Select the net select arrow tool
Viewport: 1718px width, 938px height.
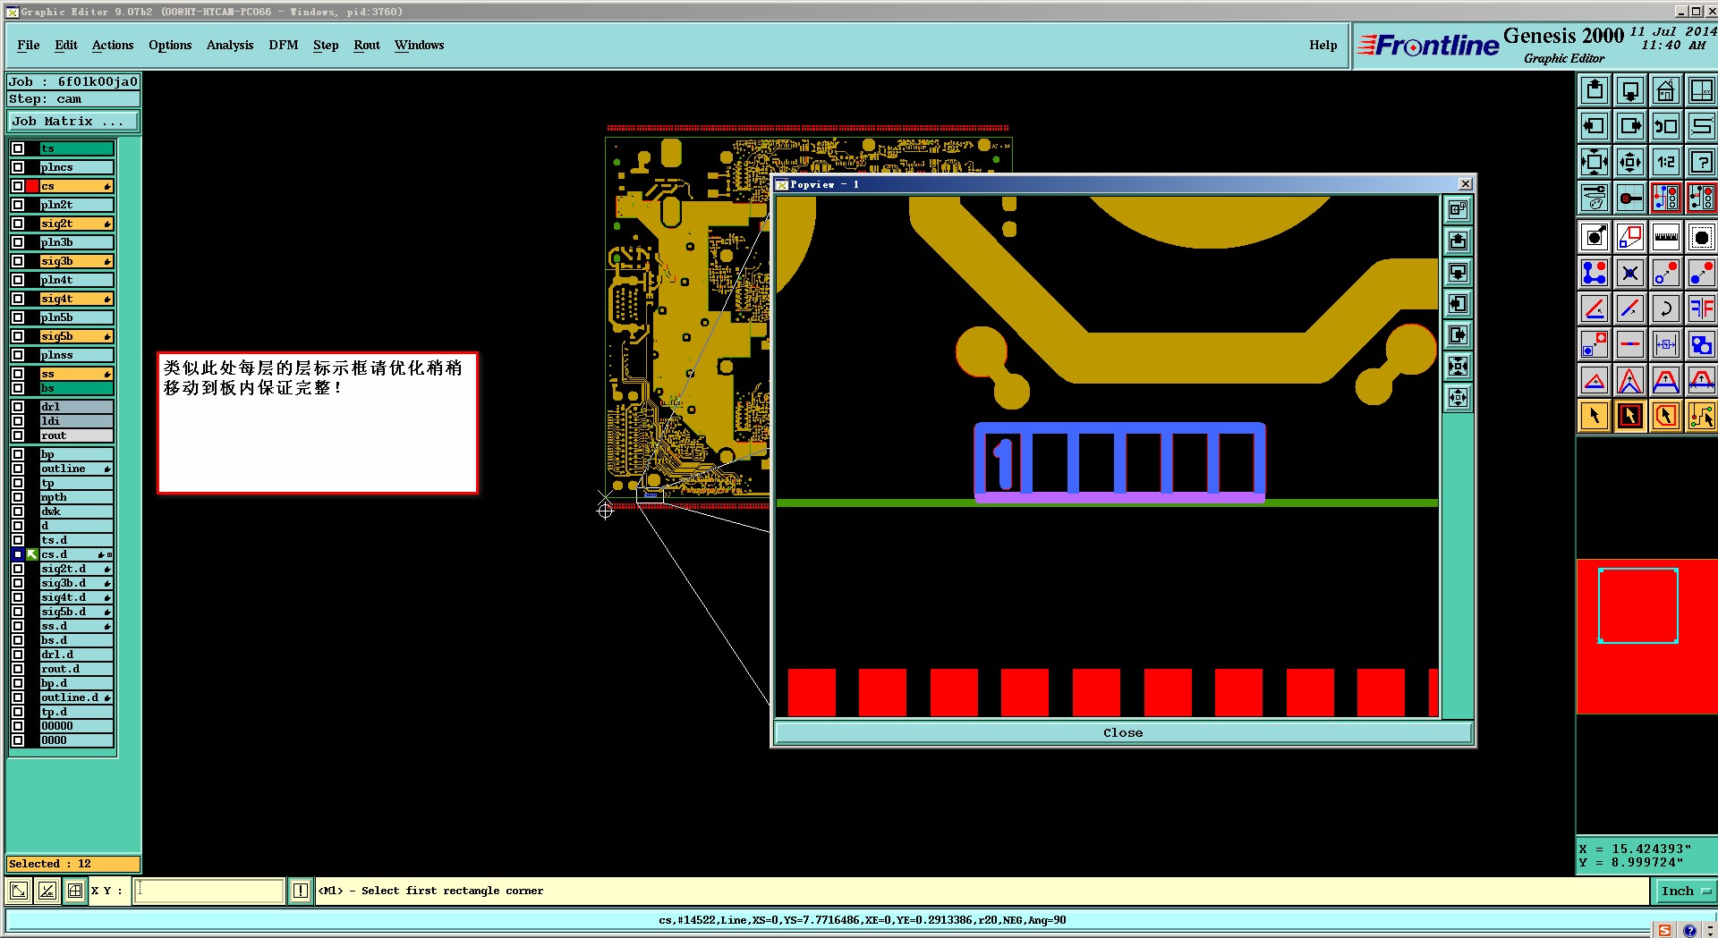pos(1701,416)
